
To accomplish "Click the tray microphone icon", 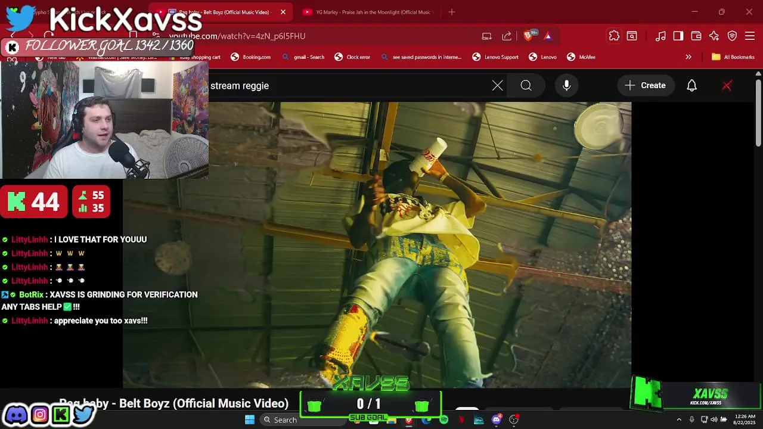I will pos(691,419).
